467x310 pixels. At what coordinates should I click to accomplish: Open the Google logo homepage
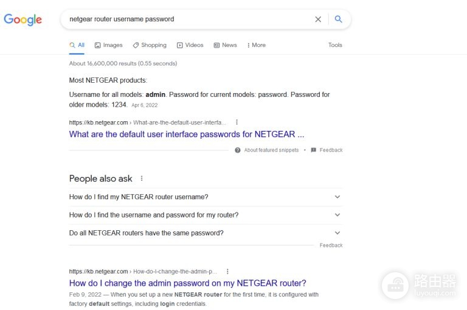(x=23, y=19)
